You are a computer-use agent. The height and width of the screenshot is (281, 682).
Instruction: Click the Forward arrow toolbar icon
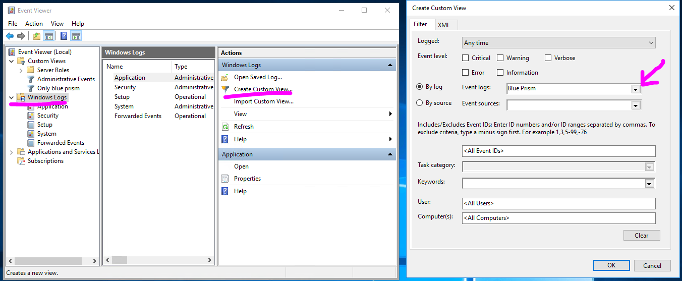(21, 36)
